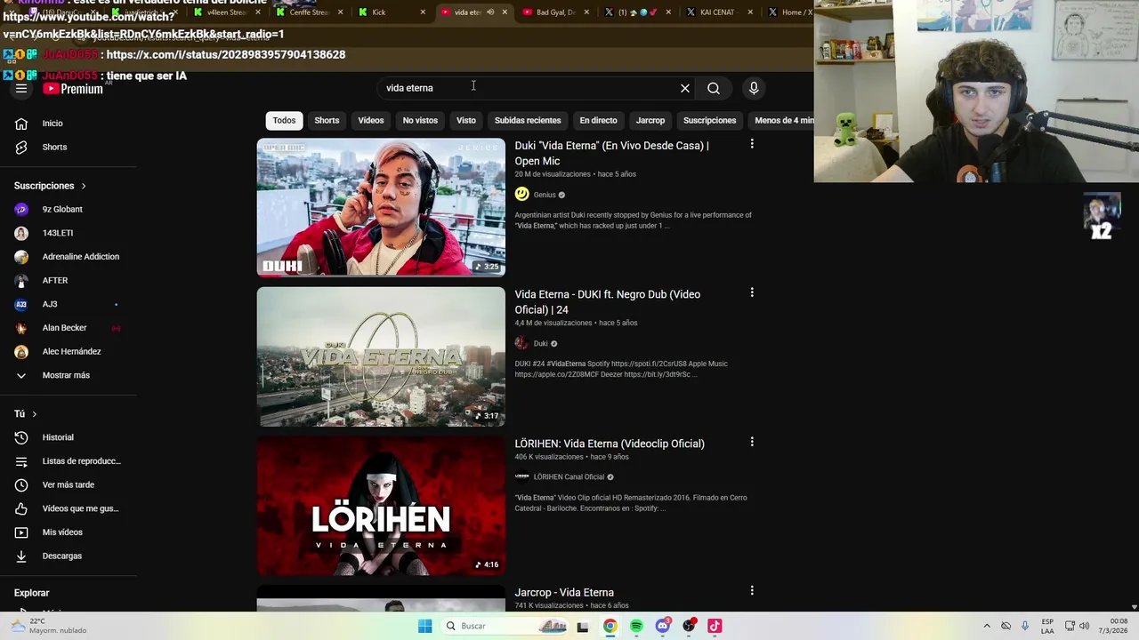Open the volume control in system tray
This screenshot has height=640, width=1139.
(1084, 626)
